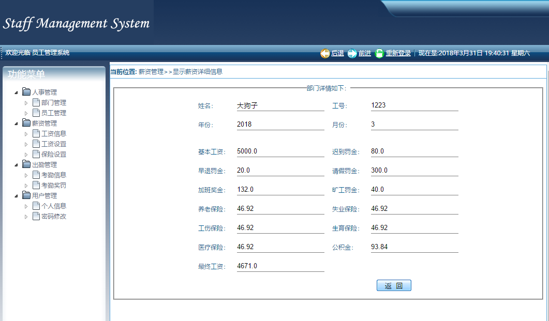Click the page icon next to 员工管理
The width and height of the screenshot is (549, 321).
[36, 113]
